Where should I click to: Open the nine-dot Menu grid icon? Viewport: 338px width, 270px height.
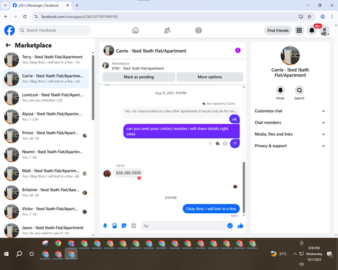pyautogui.click(x=299, y=30)
